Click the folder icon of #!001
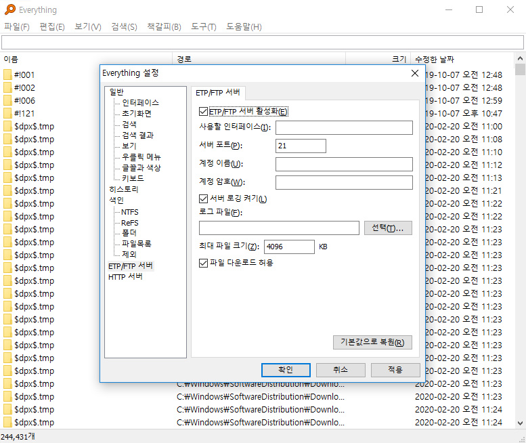Screen dimensions: 526x443 (7, 75)
